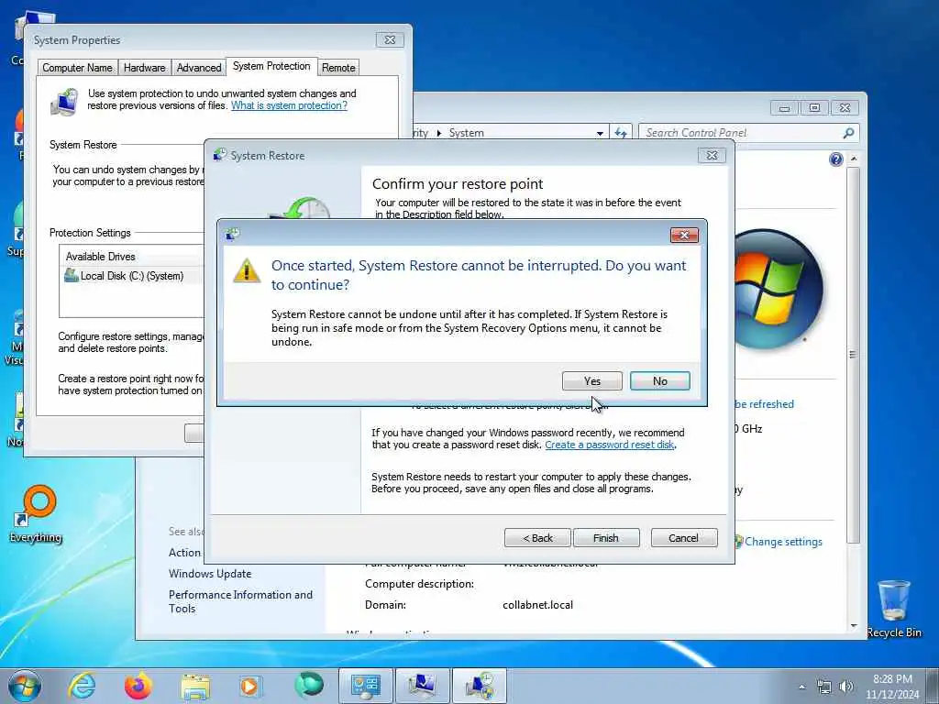Click System breadcrumb in address bar
This screenshot has height=704, width=939.
coord(467,133)
